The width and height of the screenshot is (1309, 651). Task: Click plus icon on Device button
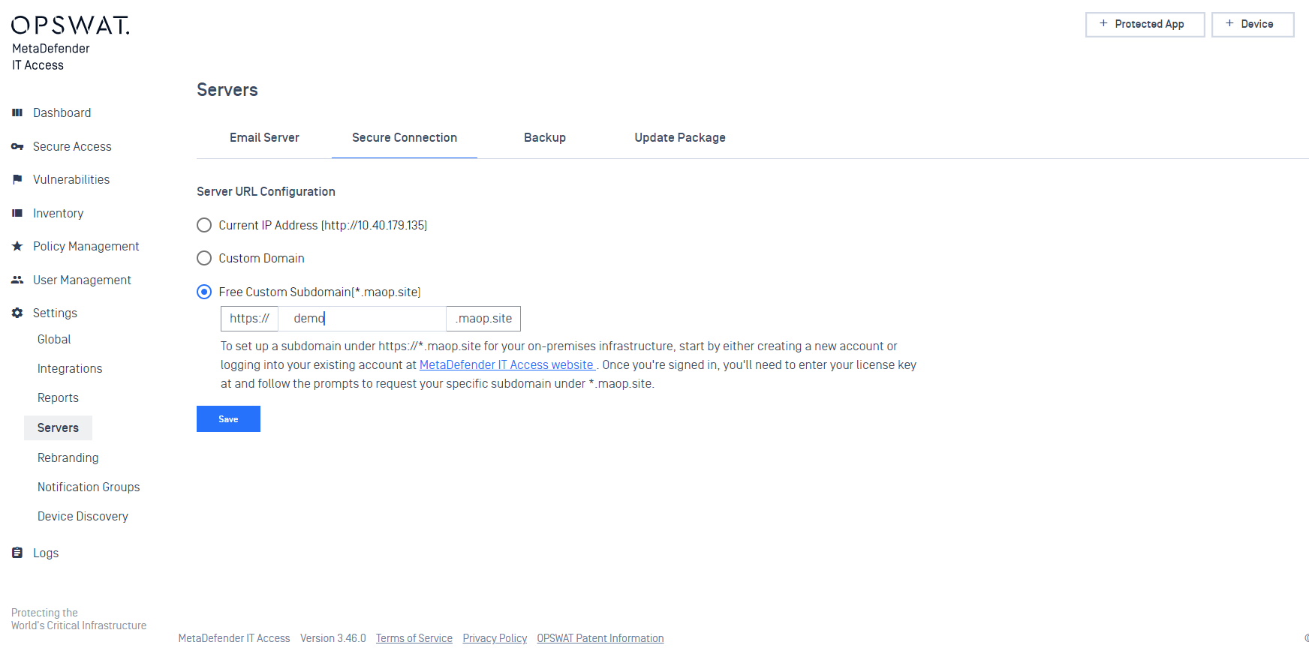click(x=1229, y=23)
